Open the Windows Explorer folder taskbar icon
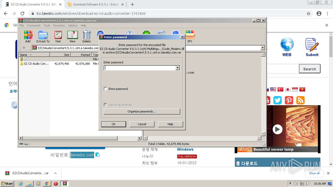The image size is (333, 187). coord(29,184)
